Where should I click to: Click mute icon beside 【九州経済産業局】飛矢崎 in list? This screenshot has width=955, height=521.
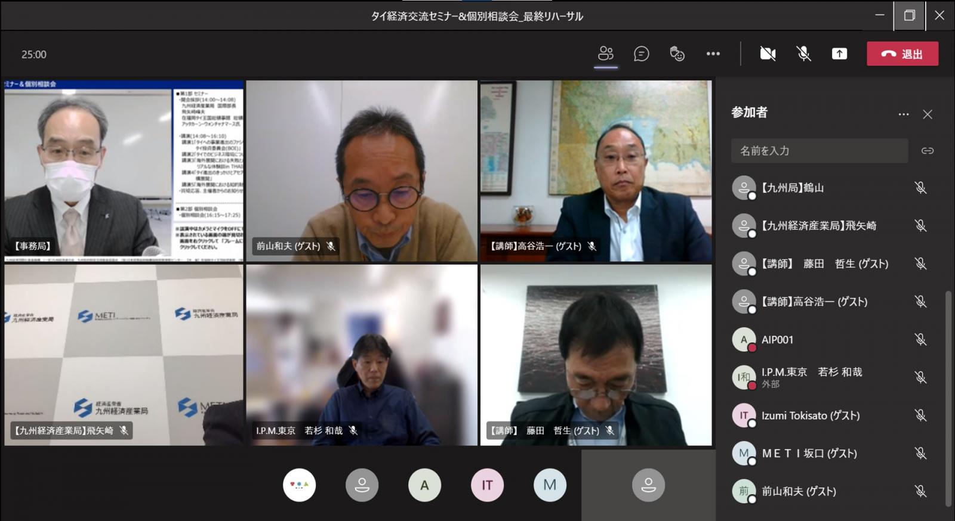(920, 225)
